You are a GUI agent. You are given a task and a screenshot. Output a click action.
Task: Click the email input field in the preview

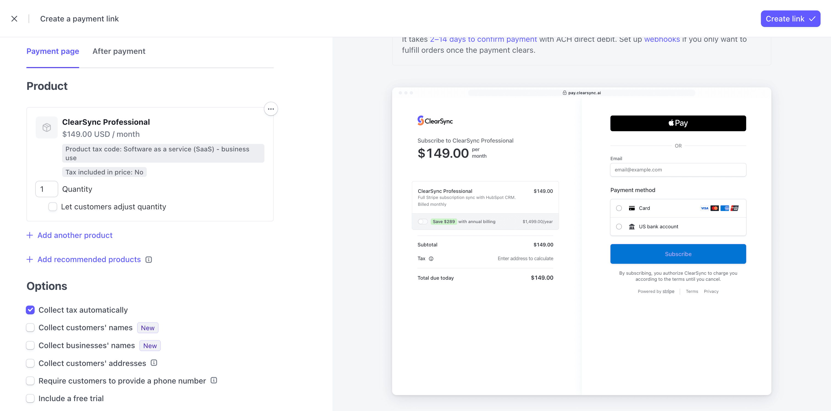678,170
